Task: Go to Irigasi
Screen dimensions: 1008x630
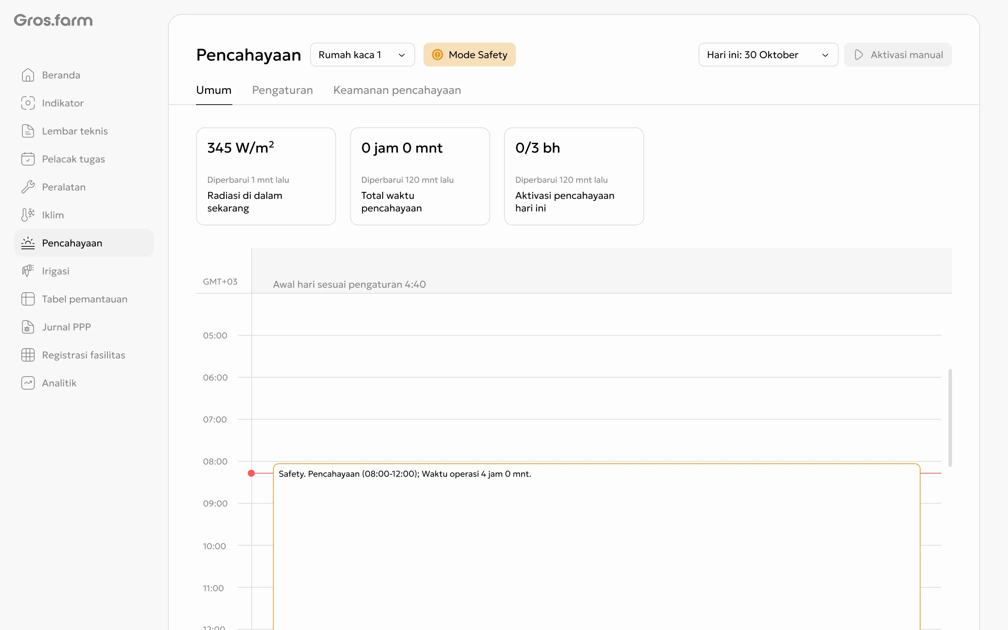Action: [x=84, y=271]
